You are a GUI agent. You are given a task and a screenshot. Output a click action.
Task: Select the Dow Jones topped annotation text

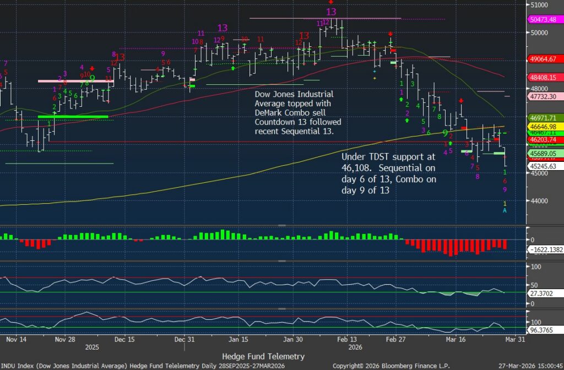[298, 113]
